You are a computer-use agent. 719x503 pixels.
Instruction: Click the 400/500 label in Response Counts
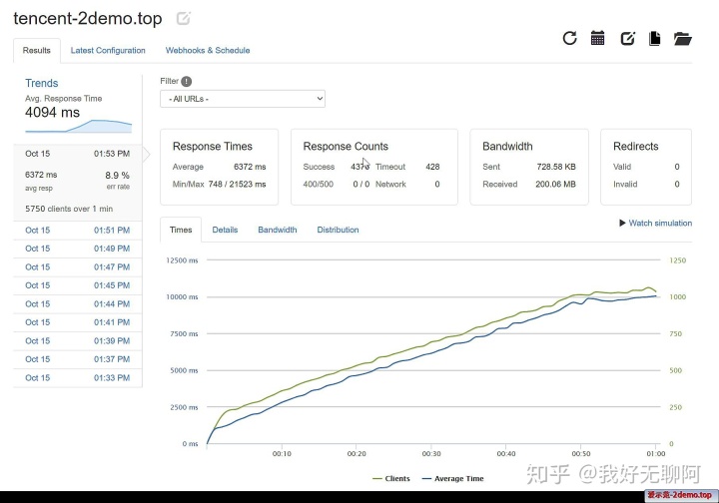(319, 185)
